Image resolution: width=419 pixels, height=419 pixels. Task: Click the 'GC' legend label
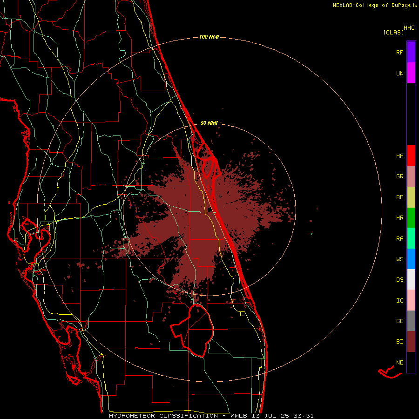pos(399,321)
